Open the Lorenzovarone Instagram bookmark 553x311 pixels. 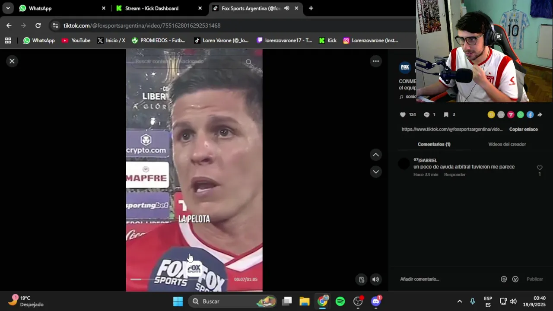tap(370, 41)
